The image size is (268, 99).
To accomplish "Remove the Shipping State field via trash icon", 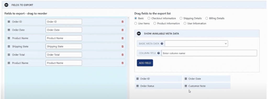I will coord(122,46).
